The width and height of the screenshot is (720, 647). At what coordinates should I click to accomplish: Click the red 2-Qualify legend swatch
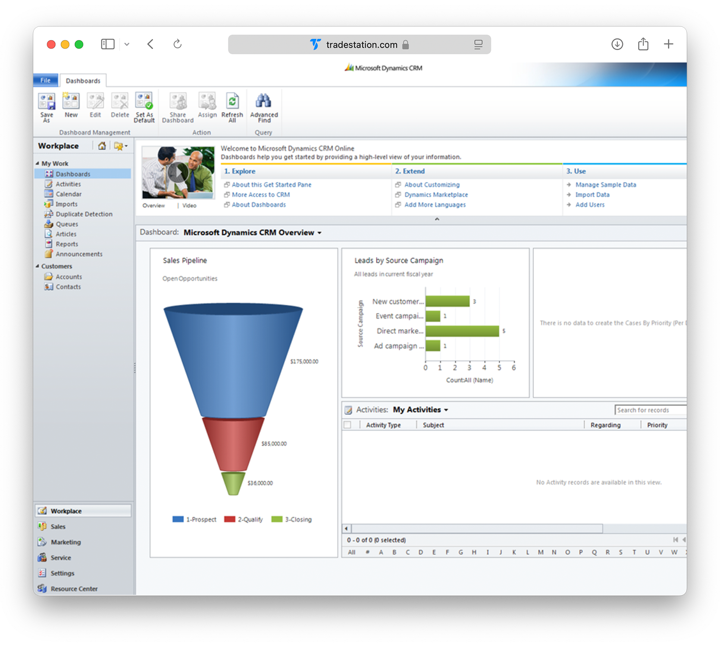pyautogui.click(x=229, y=519)
